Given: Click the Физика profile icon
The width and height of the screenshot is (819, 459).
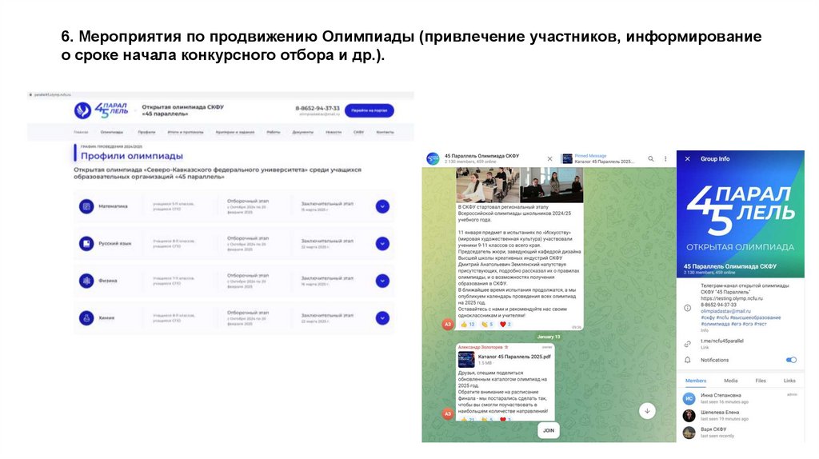Looking at the screenshot, I should point(86,281).
